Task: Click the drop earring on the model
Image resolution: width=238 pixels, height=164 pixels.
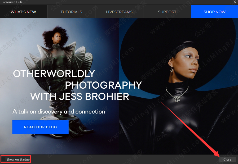Action: tap(172, 71)
